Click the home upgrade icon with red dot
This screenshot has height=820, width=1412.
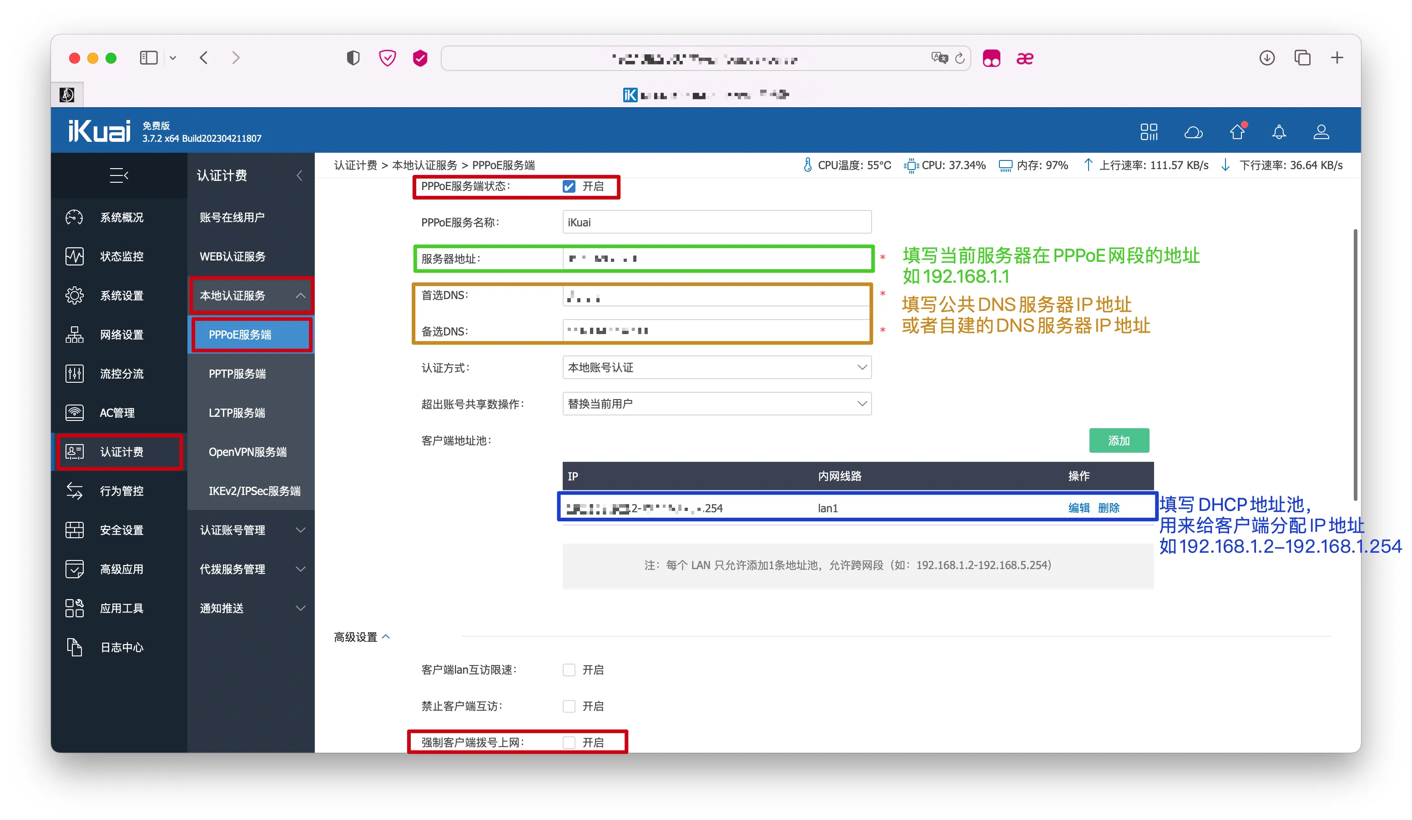pos(1237,131)
